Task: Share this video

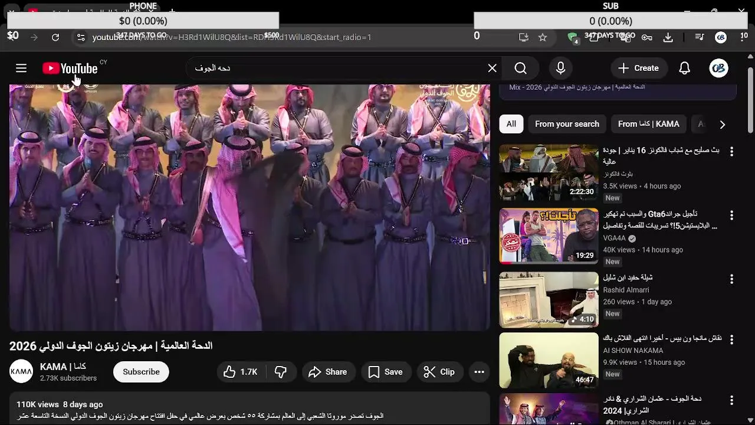Action: 327,372
